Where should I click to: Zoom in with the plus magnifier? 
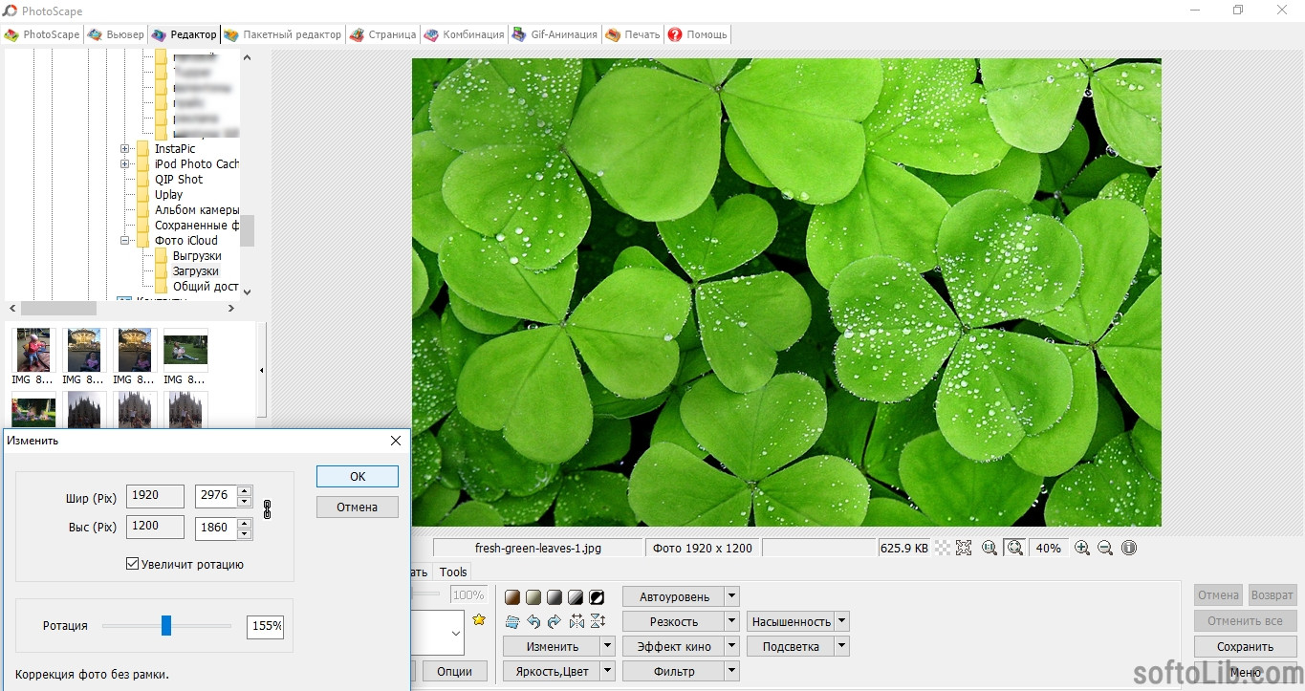[1082, 548]
